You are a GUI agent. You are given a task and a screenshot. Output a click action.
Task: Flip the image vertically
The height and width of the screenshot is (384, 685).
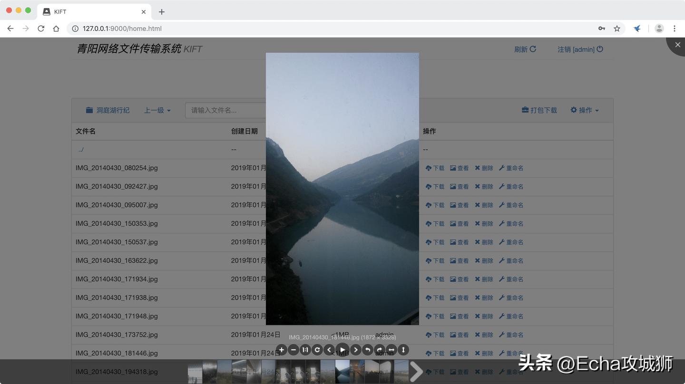pos(403,349)
